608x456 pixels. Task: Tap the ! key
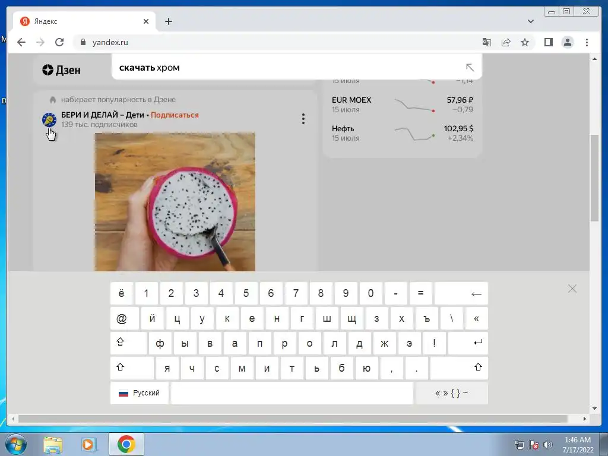434,343
